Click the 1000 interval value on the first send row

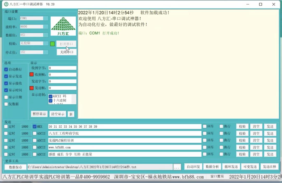pos(26,126)
